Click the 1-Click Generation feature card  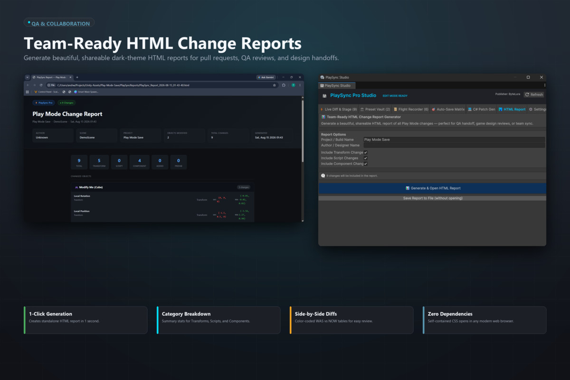pos(85,320)
